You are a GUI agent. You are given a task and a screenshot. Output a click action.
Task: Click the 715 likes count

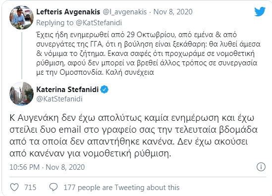tap(30, 187)
